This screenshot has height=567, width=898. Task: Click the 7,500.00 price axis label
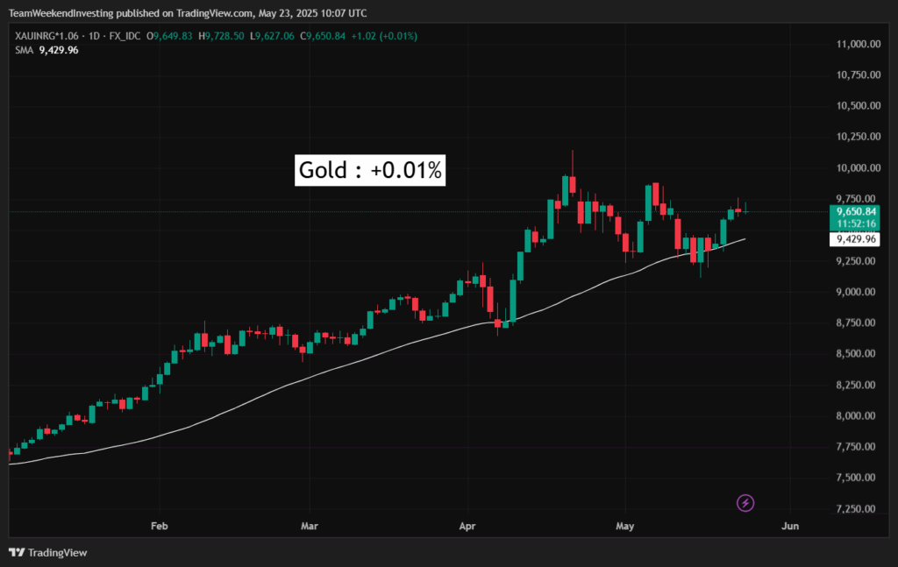[x=856, y=478]
